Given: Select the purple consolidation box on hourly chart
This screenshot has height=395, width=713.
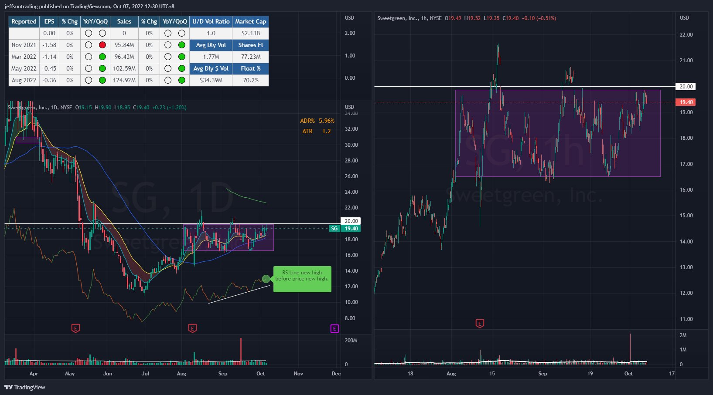Looking at the screenshot, I should [x=557, y=133].
